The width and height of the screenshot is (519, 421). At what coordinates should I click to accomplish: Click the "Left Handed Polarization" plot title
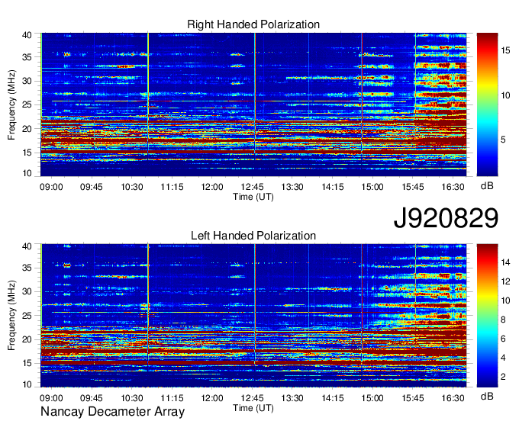(253, 236)
